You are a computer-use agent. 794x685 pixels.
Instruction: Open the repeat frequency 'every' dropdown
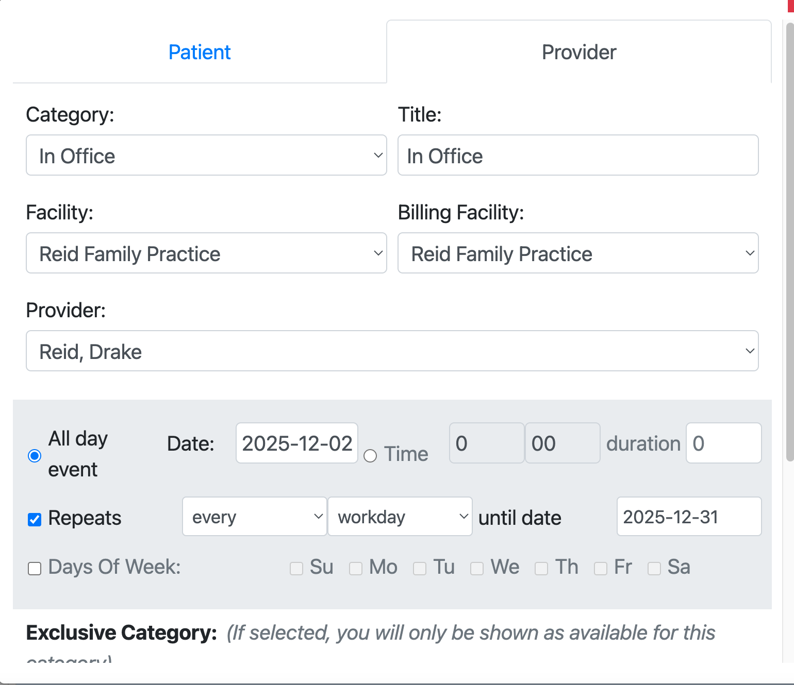pyautogui.click(x=254, y=517)
